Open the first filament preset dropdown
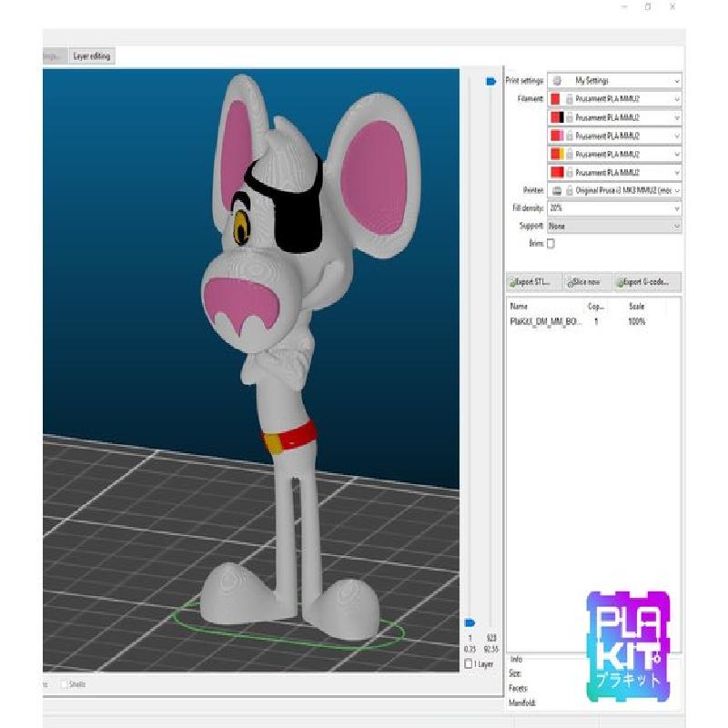 [614, 99]
